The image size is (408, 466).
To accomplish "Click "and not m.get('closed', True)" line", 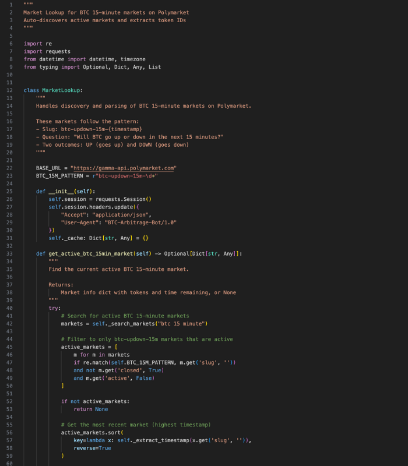I will 119,370.
